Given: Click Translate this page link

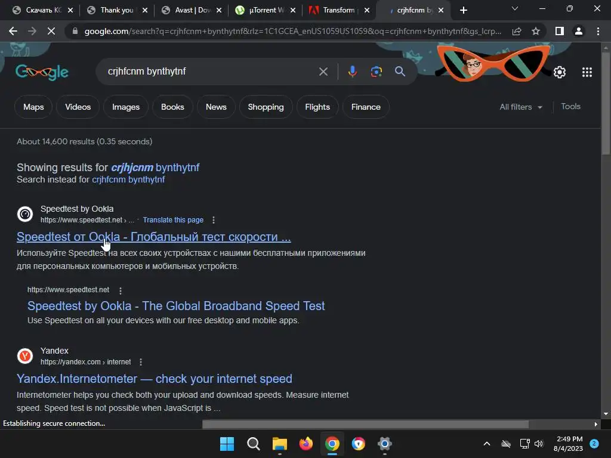Looking at the screenshot, I should click(173, 220).
